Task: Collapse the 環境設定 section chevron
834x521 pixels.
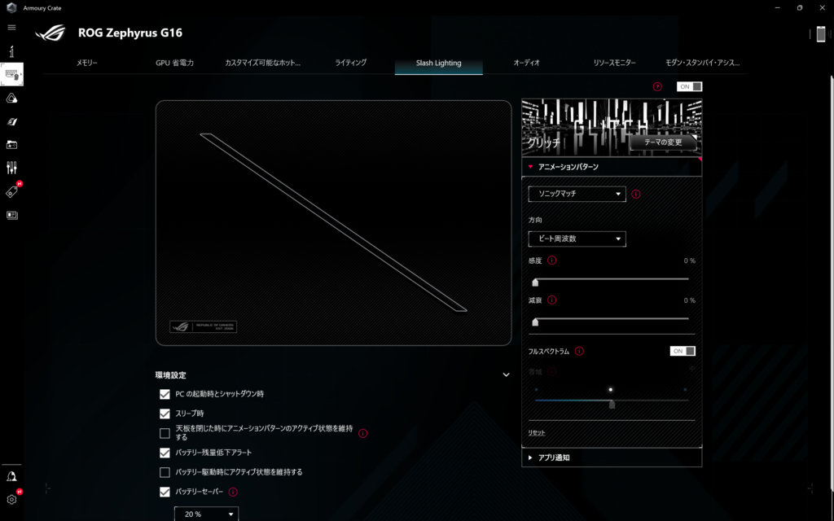Action: coord(506,374)
